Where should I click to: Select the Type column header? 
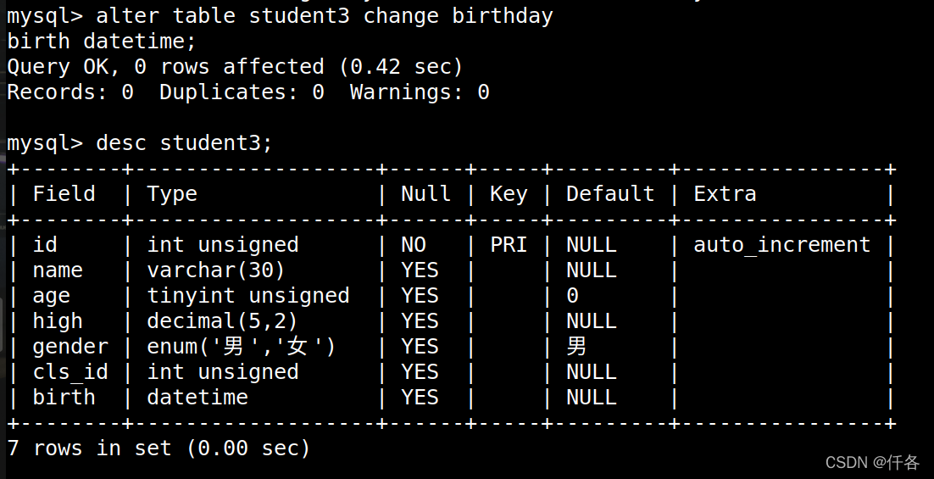tap(172, 194)
